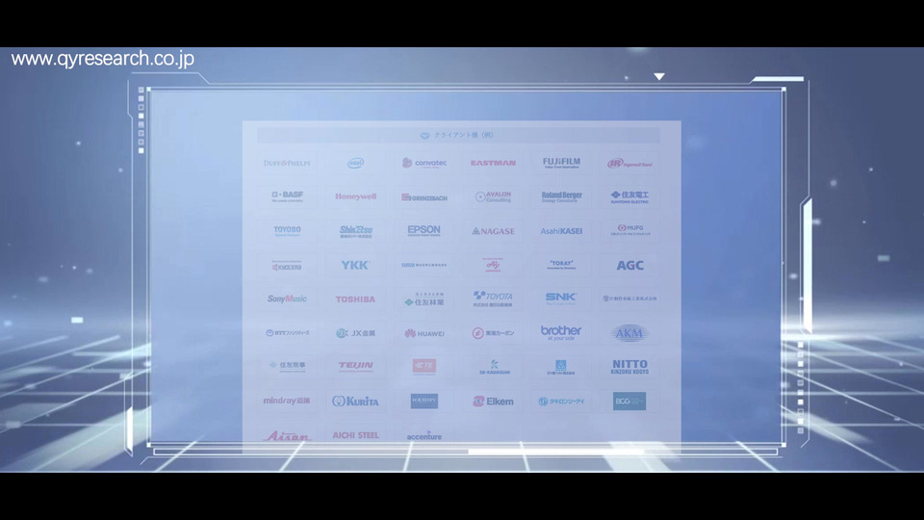Click the 住友商事 logo

pyautogui.click(x=287, y=366)
